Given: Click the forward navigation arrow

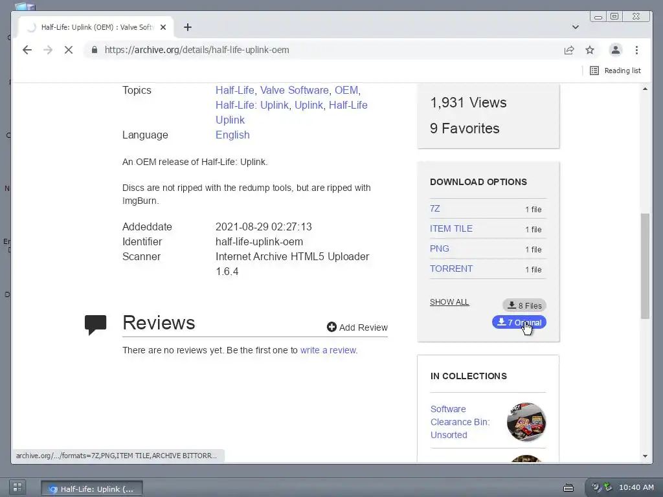Looking at the screenshot, I should click(48, 50).
